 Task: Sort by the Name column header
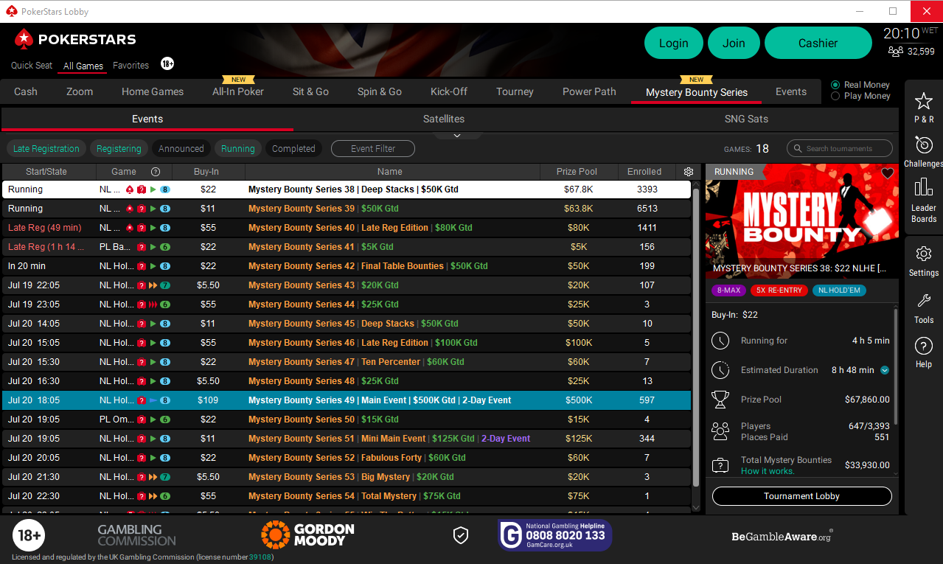(x=390, y=172)
